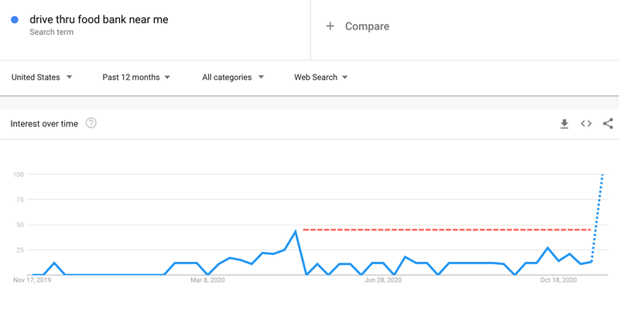Click the dotted line peak at 100
Image resolution: width=619 pixels, height=320 pixels.
[x=602, y=174]
